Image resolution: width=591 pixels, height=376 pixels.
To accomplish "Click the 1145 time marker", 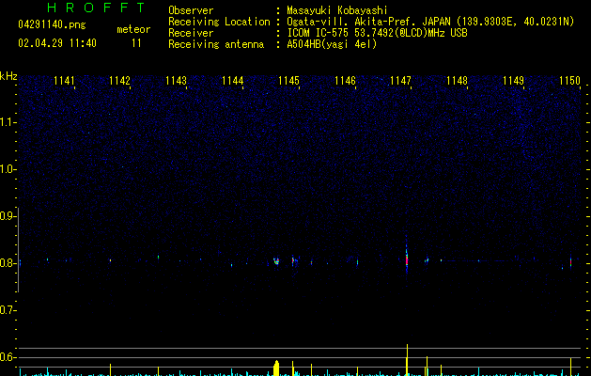I will (x=288, y=81).
